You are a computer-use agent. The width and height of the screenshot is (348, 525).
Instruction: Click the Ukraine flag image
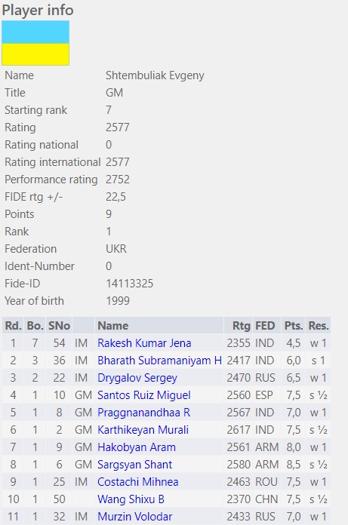point(35,43)
